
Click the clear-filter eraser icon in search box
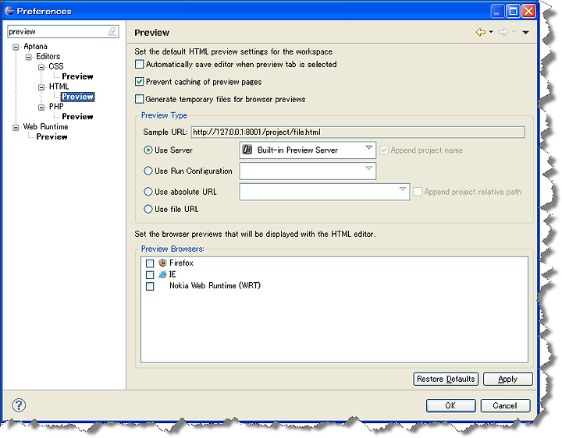[x=112, y=31]
